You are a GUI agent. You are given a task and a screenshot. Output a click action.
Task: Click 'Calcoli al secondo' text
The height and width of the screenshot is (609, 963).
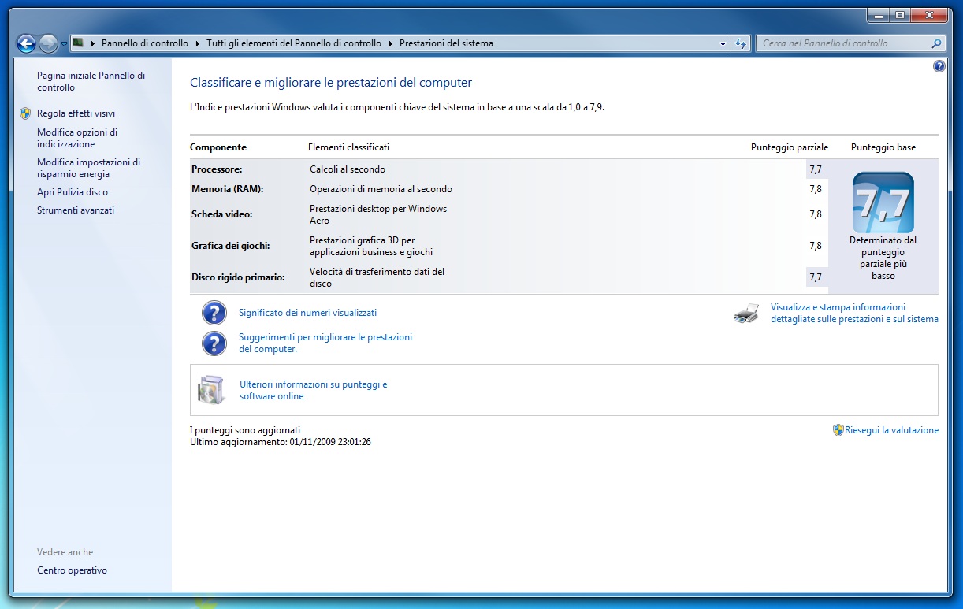(348, 169)
